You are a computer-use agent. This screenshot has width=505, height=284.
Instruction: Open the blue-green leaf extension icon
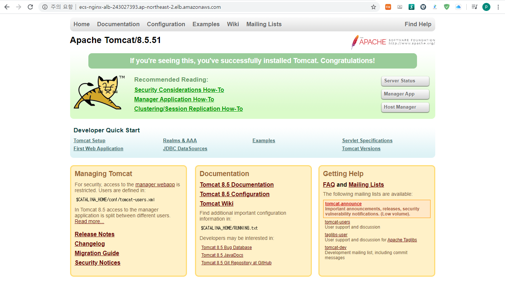click(x=435, y=7)
